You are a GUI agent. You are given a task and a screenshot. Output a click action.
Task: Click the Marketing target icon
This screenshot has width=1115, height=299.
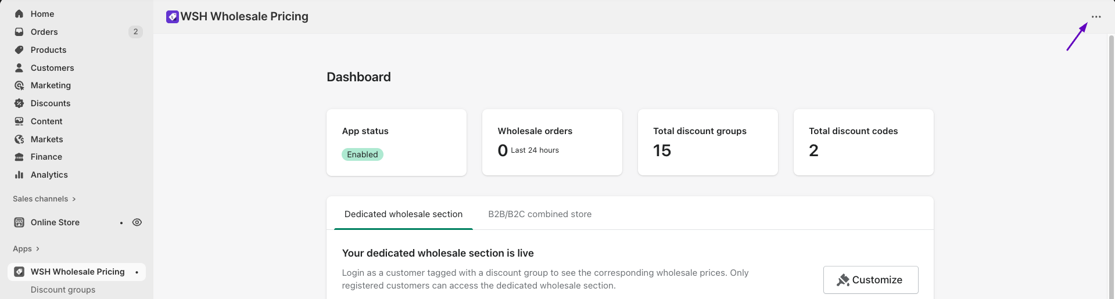pyautogui.click(x=19, y=85)
